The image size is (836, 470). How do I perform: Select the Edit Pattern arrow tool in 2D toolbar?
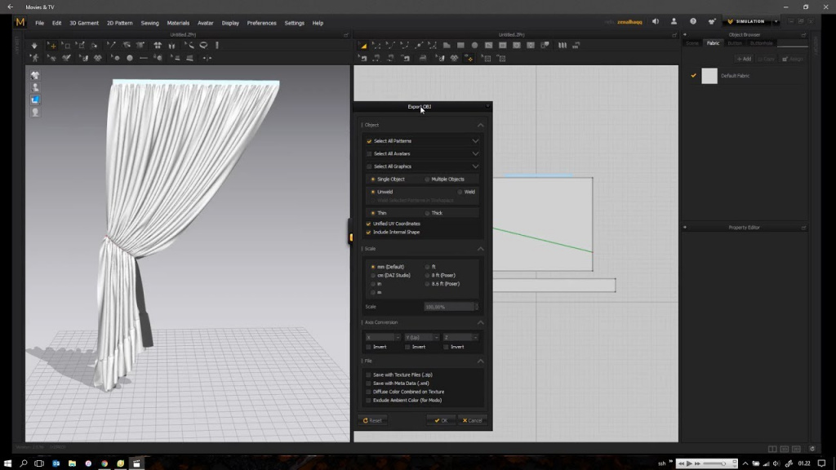(x=362, y=46)
